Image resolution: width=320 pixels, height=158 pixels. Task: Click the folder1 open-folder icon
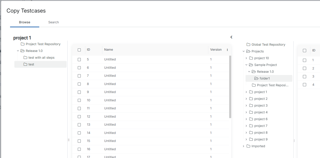pyautogui.click(x=256, y=78)
